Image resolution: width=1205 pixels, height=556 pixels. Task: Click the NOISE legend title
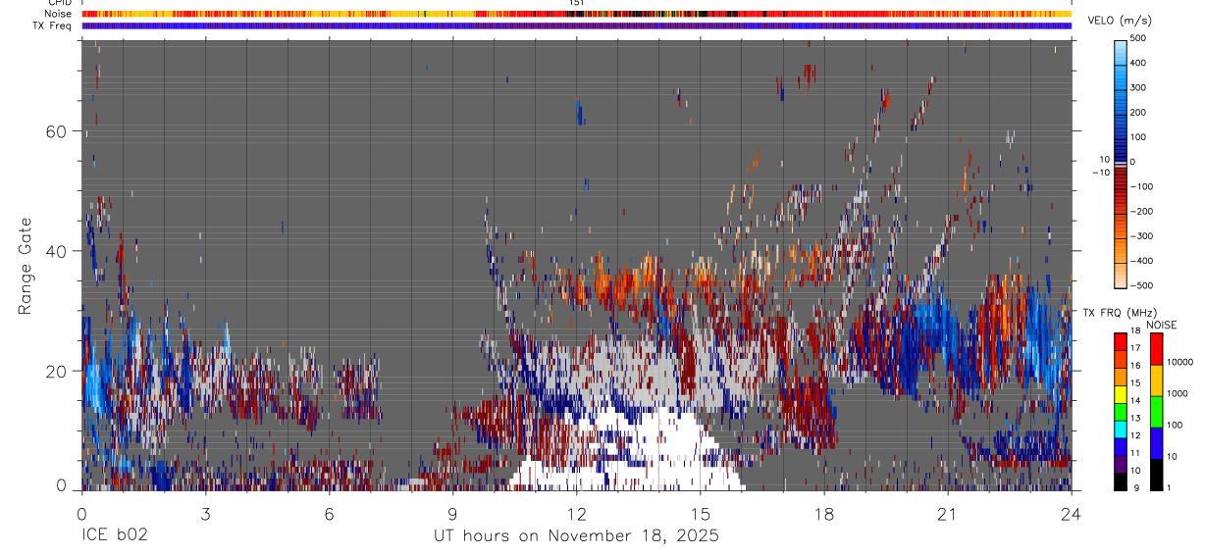click(1161, 326)
